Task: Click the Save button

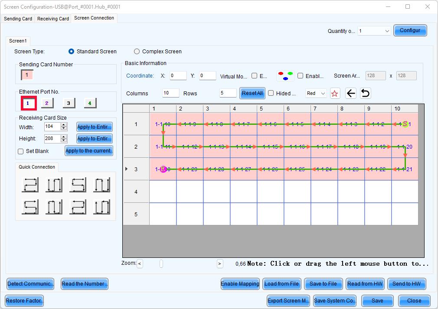Action: click(x=377, y=301)
